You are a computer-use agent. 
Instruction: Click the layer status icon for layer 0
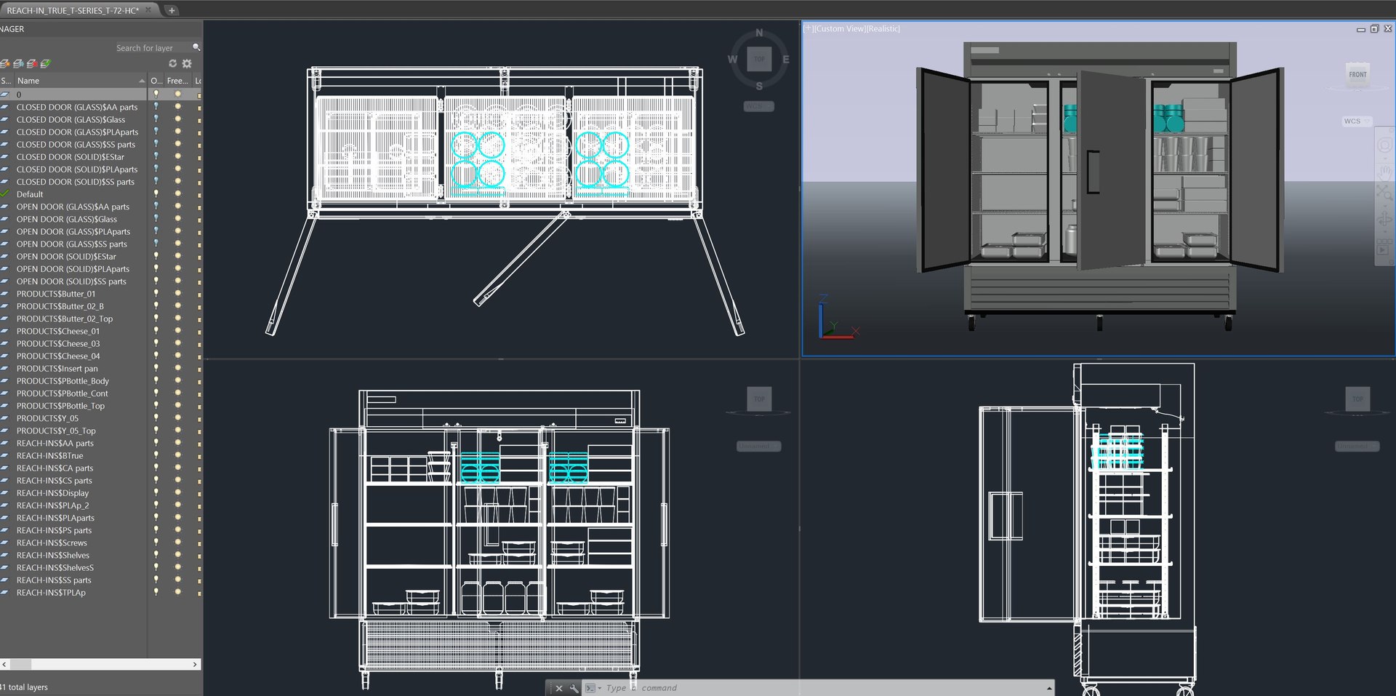point(4,95)
